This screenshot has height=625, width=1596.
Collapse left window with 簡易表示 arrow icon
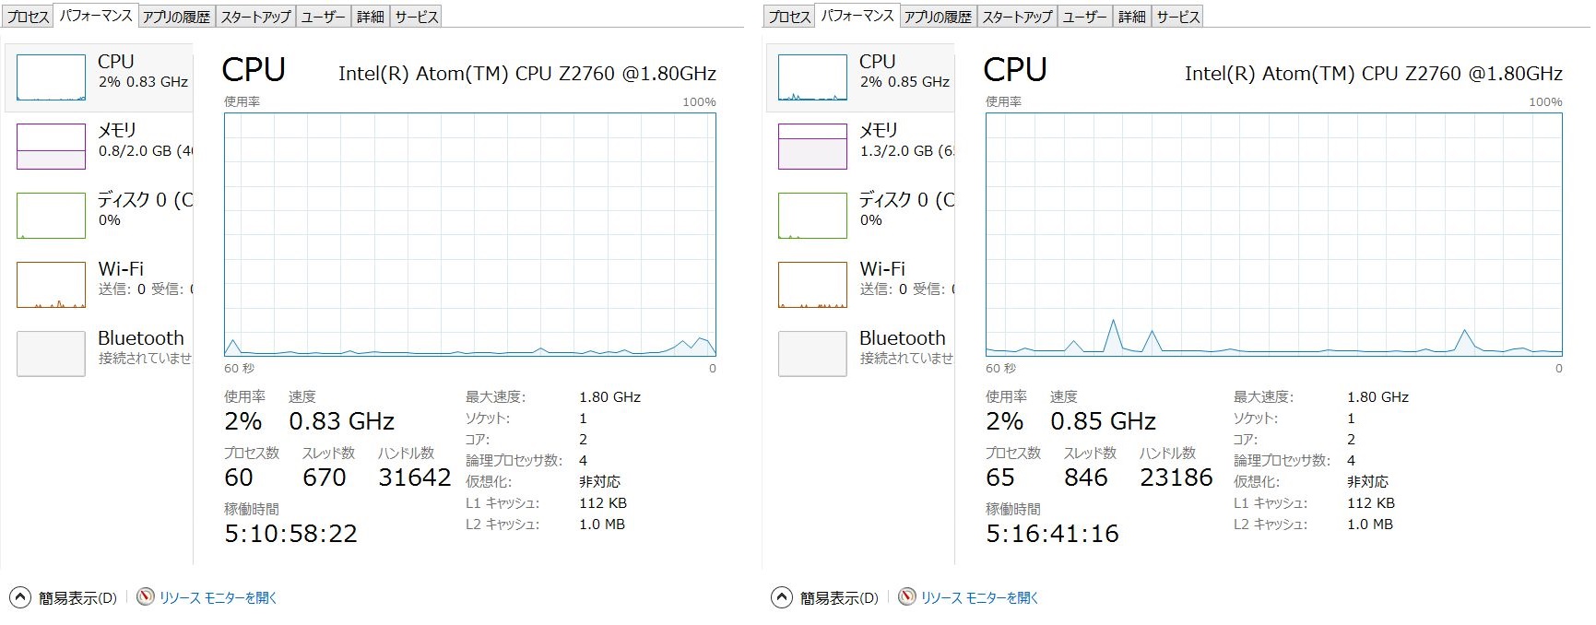(20, 597)
